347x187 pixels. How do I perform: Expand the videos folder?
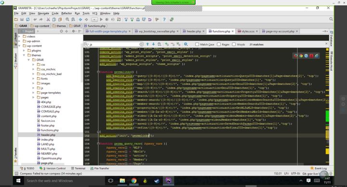[19, 36]
